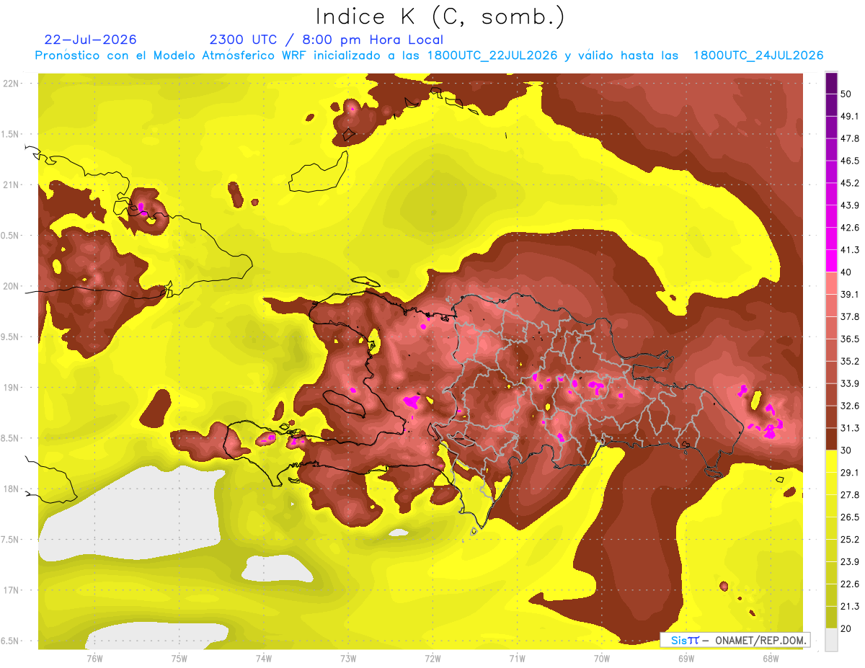Select the '42.6' colorbar value

coord(850,228)
